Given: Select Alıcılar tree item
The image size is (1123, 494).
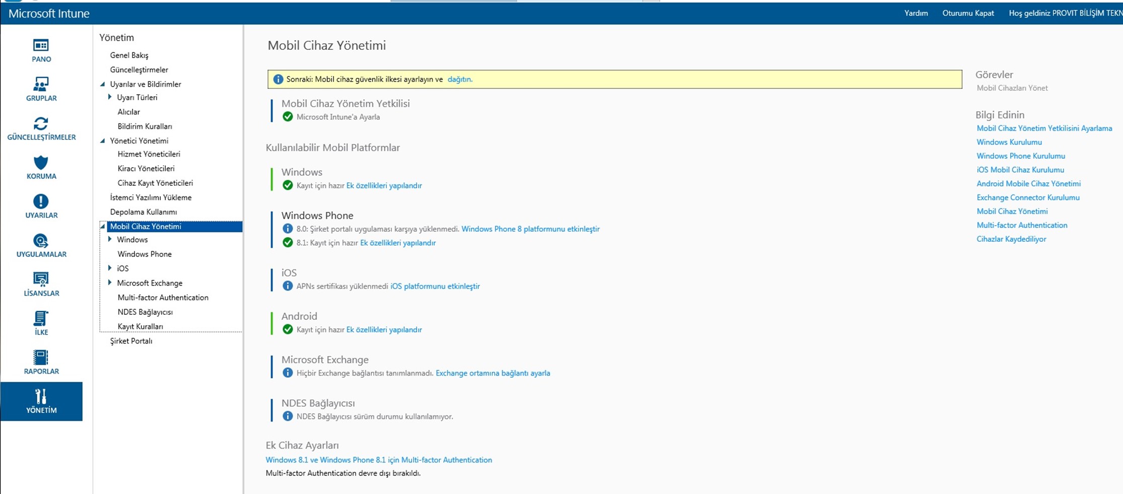Looking at the screenshot, I should (128, 112).
